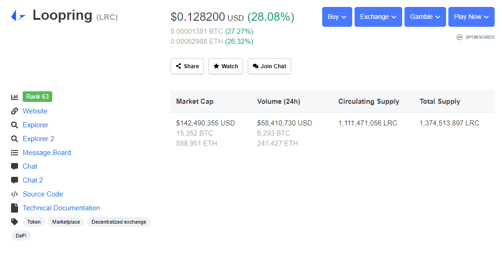Click the 0.00052988 ETH price

(x=197, y=42)
